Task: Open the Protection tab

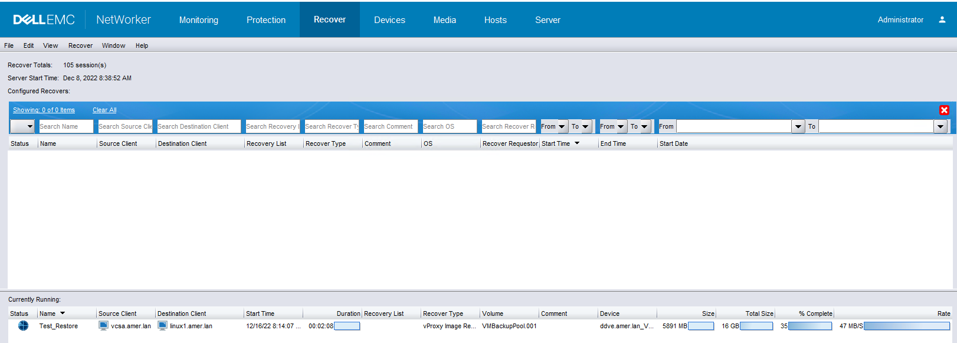Action: 266,20
